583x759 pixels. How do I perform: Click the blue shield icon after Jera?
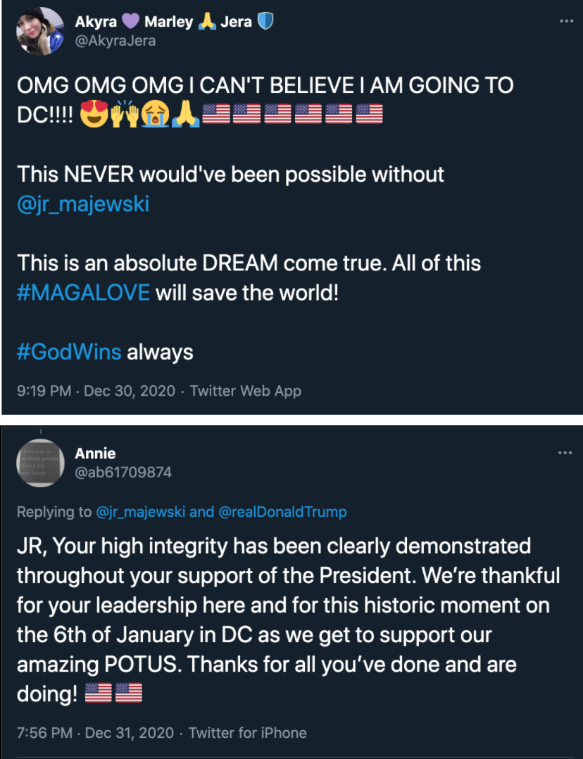265,22
